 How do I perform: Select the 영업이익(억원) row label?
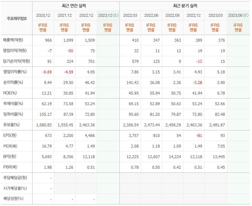coord(15,51)
